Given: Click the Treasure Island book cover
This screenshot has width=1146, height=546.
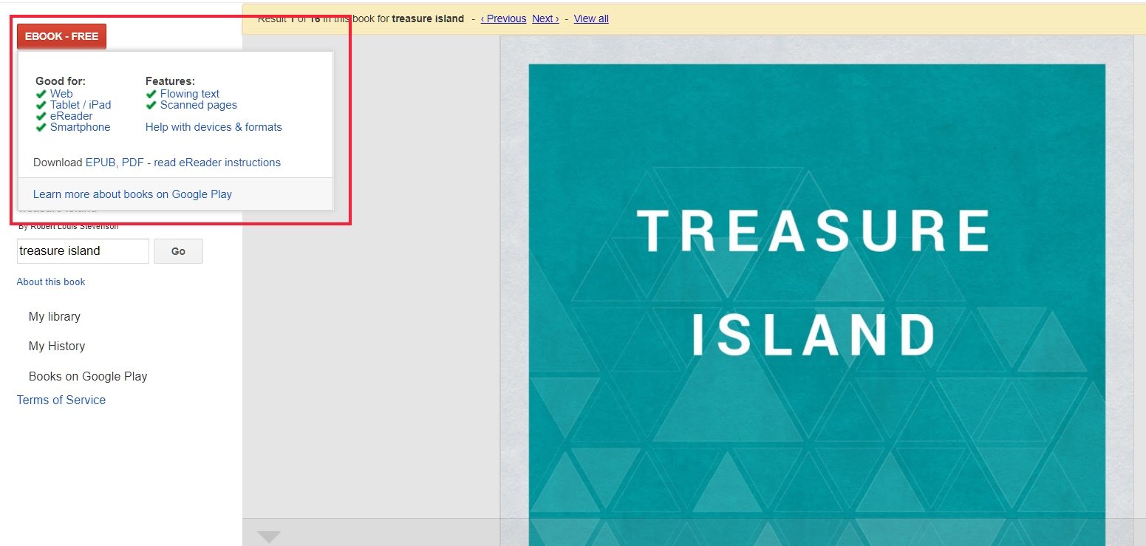Looking at the screenshot, I should 816,291.
